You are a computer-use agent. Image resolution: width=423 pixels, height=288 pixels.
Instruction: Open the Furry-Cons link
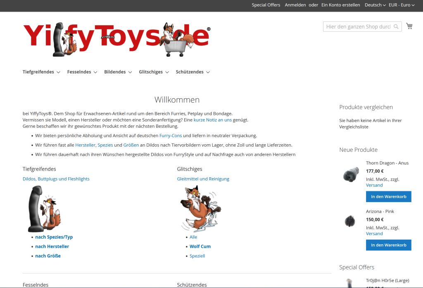(171, 136)
